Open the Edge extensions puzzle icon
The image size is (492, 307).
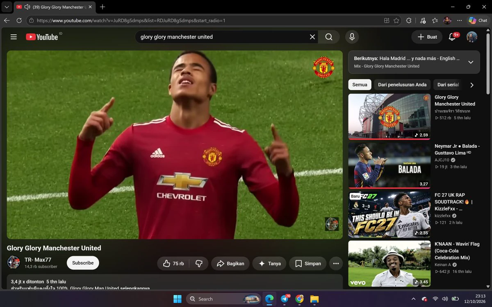[409, 20]
